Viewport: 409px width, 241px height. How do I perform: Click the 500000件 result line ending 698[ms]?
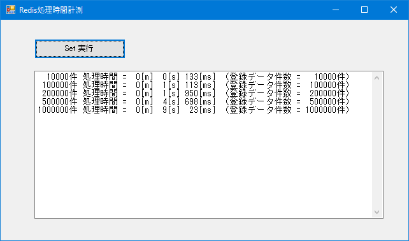coord(196,101)
